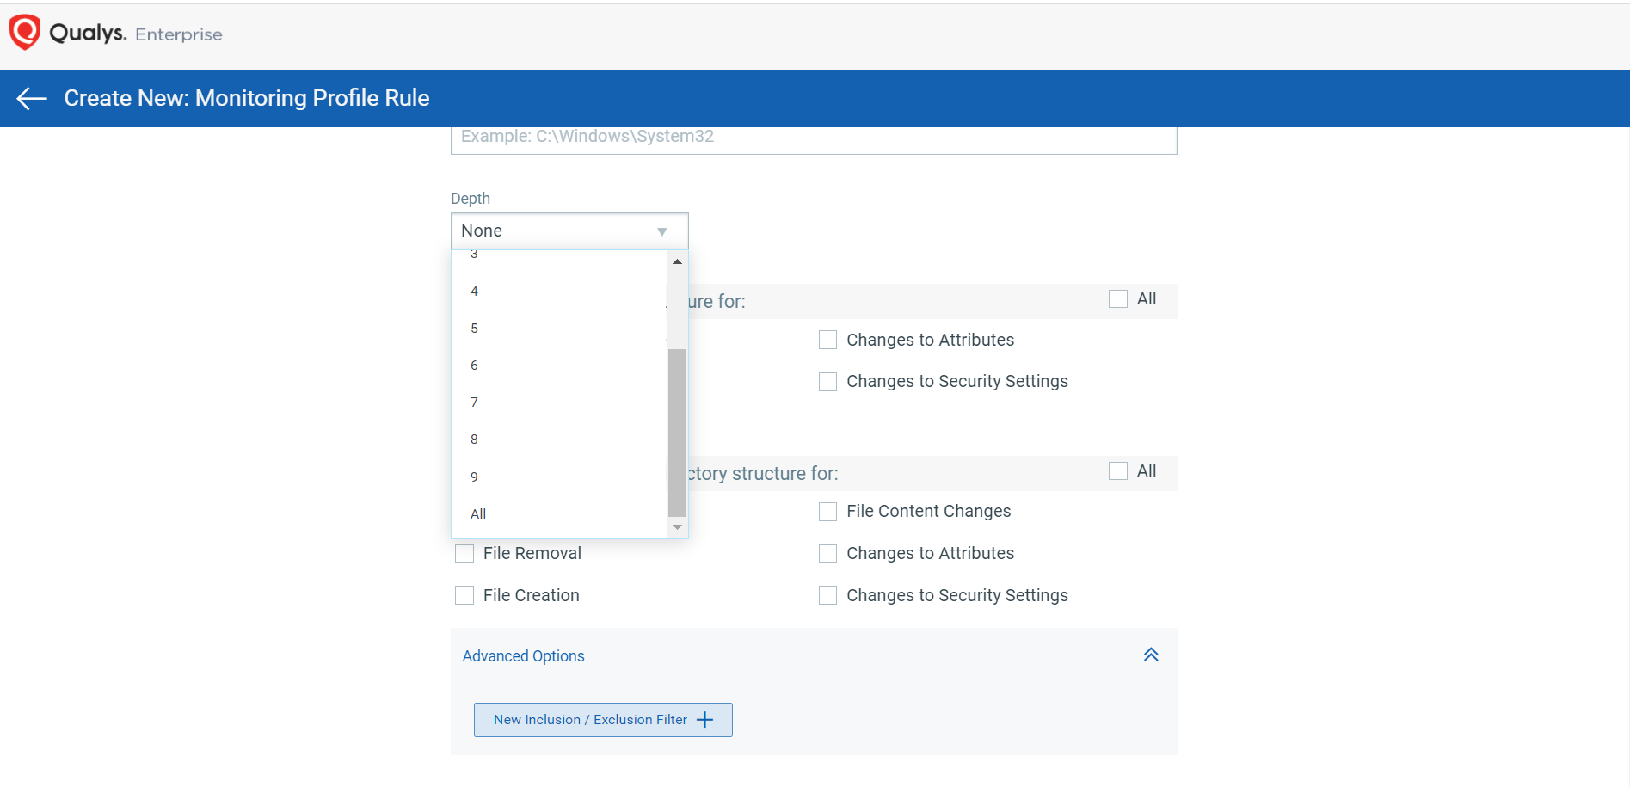Choose All in the depth list
The width and height of the screenshot is (1630, 787).
(x=478, y=514)
